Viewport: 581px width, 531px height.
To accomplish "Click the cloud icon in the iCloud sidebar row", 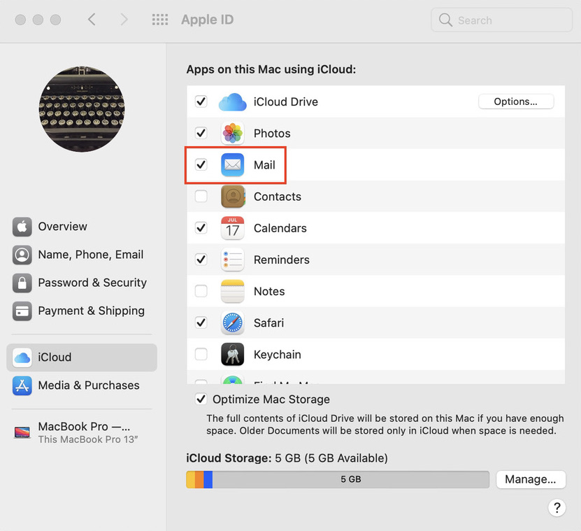I will click(x=22, y=357).
